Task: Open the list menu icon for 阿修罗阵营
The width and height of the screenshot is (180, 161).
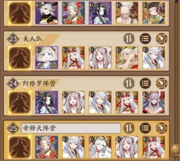Action: 145,83
